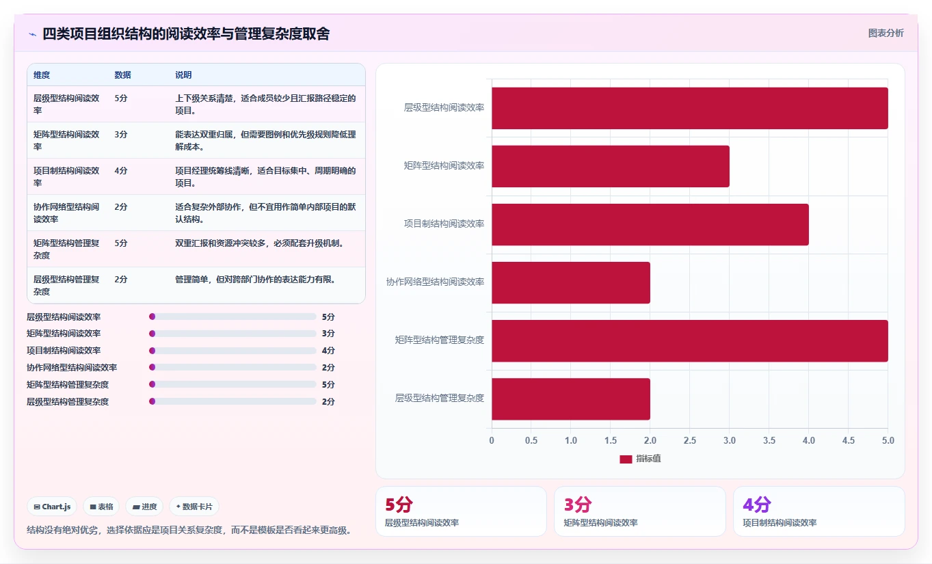Screen dimensions: 932x564
Task: Click table cell 双重汇报和资源冲突较多 description
Action: [259, 243]
